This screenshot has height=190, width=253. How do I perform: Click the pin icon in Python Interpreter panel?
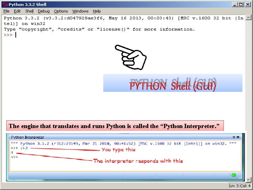(x=234, y=137)
